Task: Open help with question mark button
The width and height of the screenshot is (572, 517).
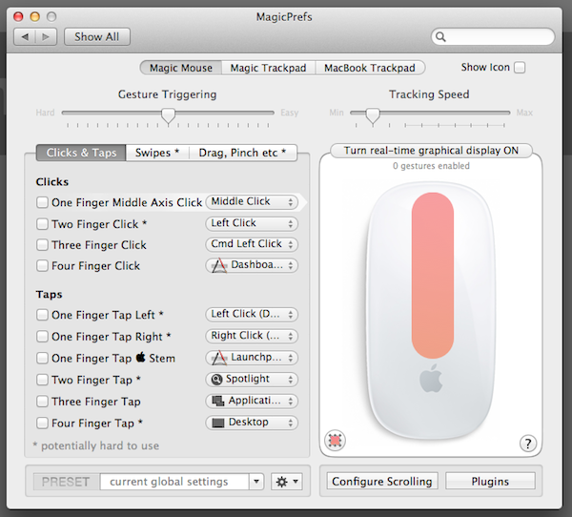Action: pos(527,444)
